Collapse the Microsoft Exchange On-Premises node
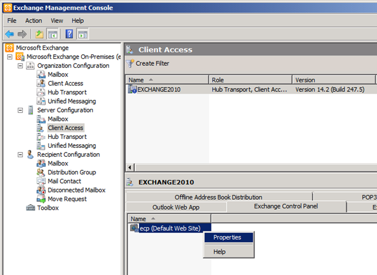 click(x=10, y=57)
